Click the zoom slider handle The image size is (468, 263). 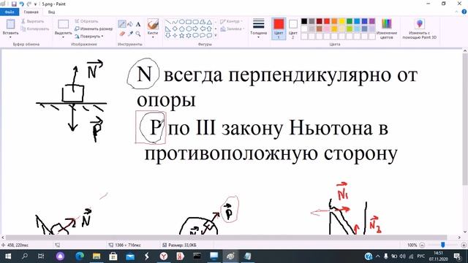coord(443,245)
